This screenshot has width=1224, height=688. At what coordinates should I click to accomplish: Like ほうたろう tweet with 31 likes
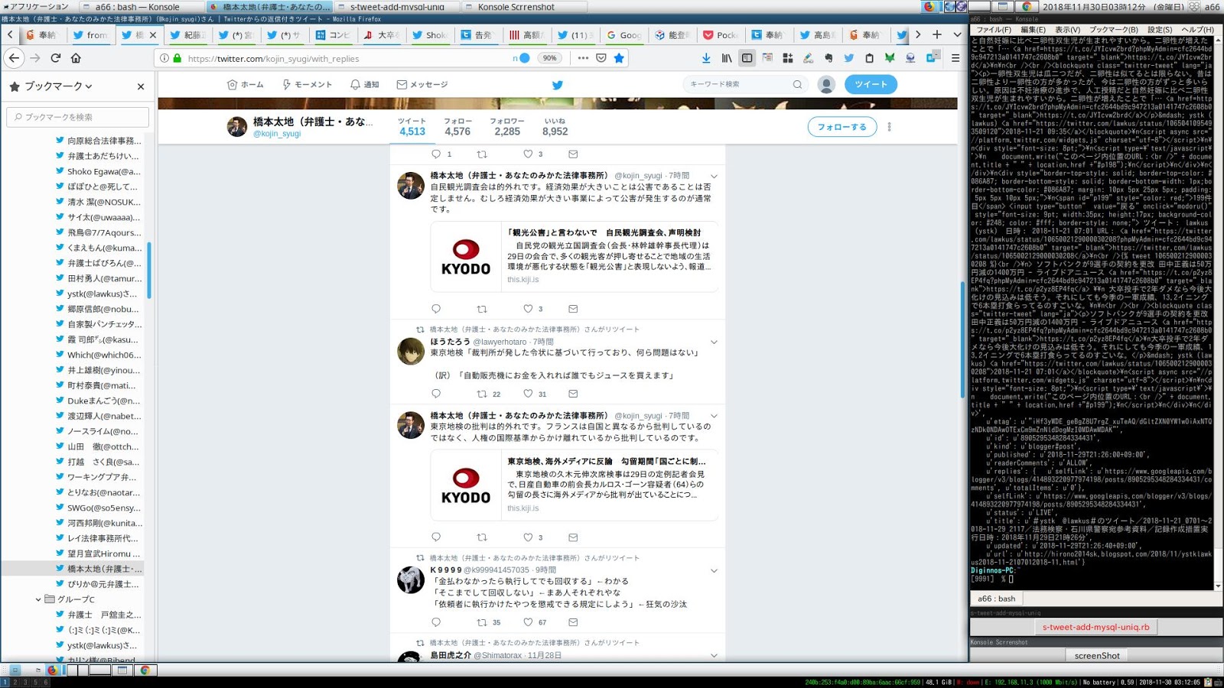pos(528,394)
